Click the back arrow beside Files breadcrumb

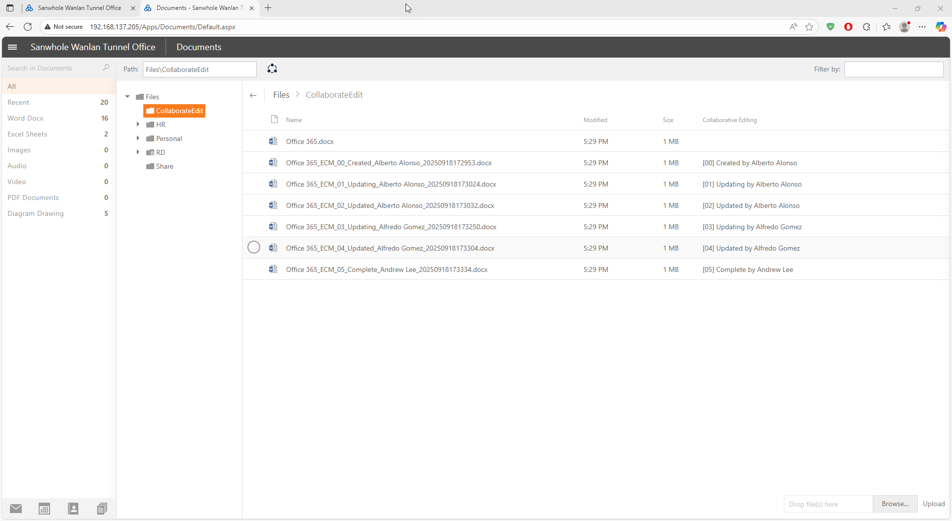[x=253, y=95]
